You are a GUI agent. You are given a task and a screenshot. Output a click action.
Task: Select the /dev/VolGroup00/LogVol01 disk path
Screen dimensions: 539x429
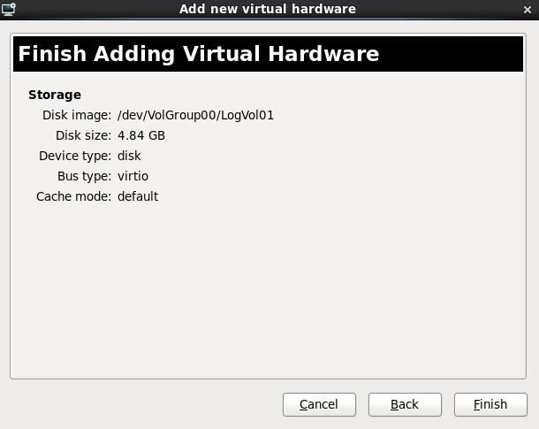coord(195,115)
